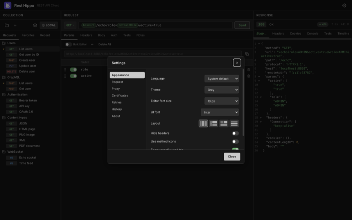Viewport: 352px width, 220px height.
Task: Open the Editor font size dropdown
Action: click(x=222, y=101)
